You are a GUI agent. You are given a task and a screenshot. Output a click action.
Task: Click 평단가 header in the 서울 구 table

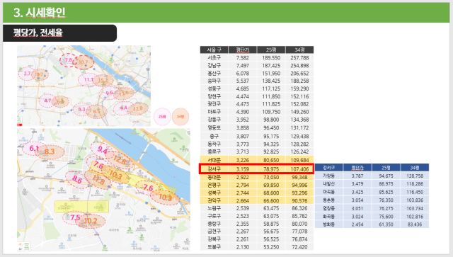242,50
